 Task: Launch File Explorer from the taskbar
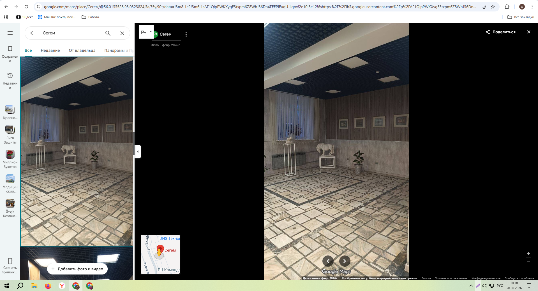point(34,286)
